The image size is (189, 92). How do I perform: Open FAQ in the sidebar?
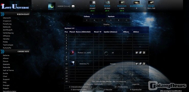(x=5, y=82)
